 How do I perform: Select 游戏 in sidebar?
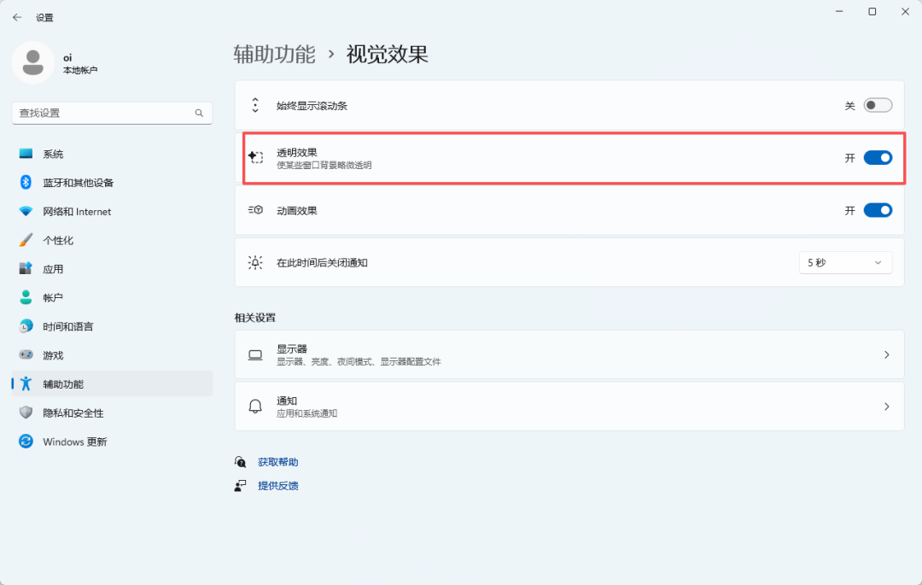pos(112,355)
